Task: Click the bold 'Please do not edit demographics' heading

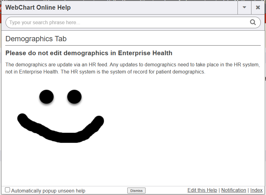Action: coord(89,53)
